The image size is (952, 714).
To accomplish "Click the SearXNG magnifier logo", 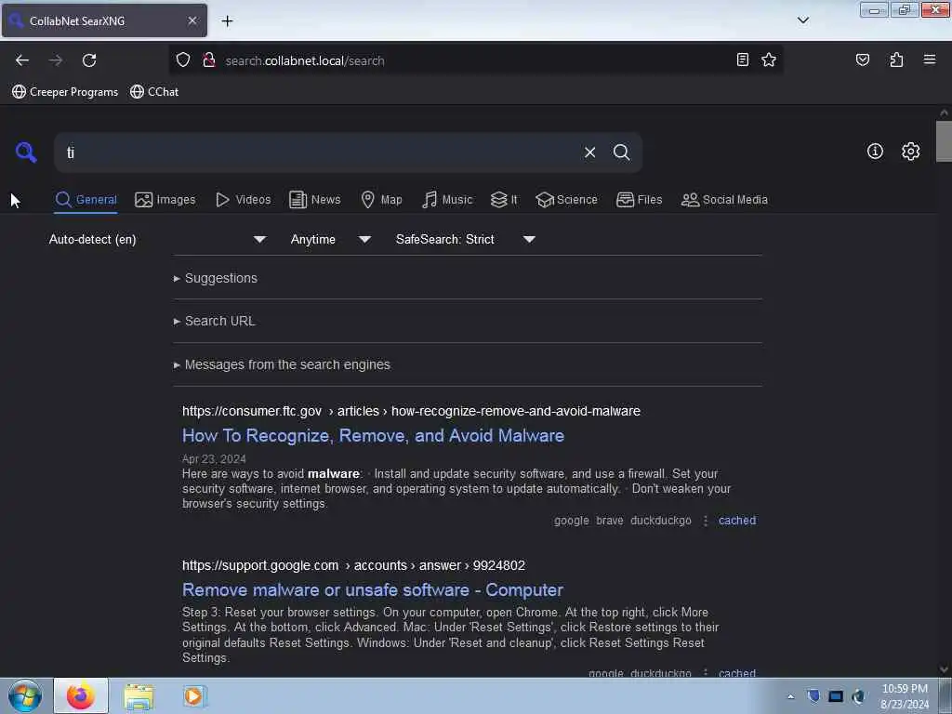I will (x=26, y=152).
